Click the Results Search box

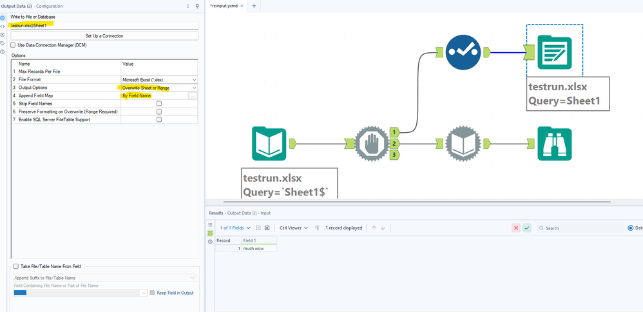[581, 228]
